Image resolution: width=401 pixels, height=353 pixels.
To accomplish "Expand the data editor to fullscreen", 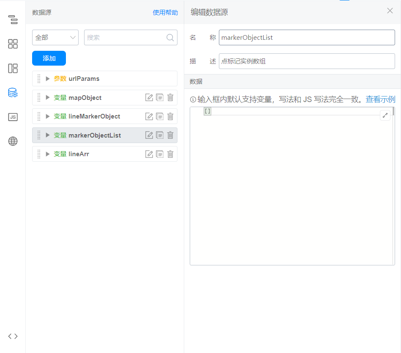I will pos(385,116).
